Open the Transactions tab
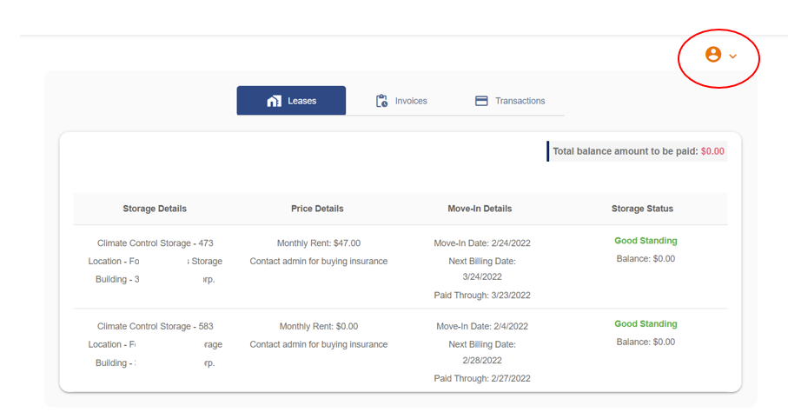 click(510, 101)
